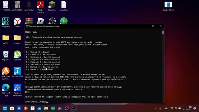199x112 pixels.
Task: Open Yandex browser from the taskbar
Action: [25, 108]
